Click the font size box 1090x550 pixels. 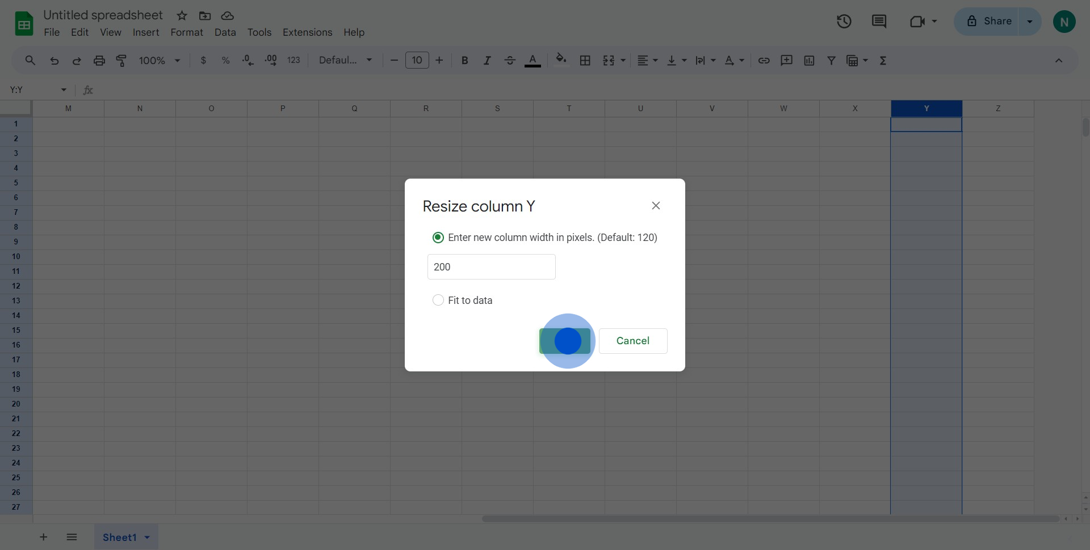click(417, 60)
